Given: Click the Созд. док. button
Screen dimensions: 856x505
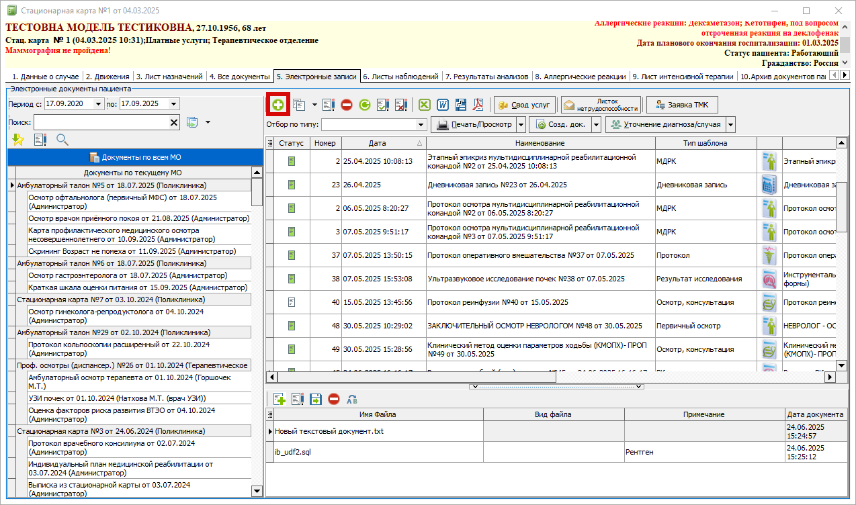Looking at the screenshot, I should 561,124.
